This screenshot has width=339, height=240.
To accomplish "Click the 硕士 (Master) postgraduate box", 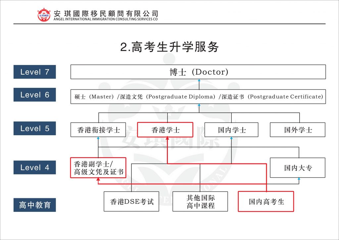I will tap(198, 97).
